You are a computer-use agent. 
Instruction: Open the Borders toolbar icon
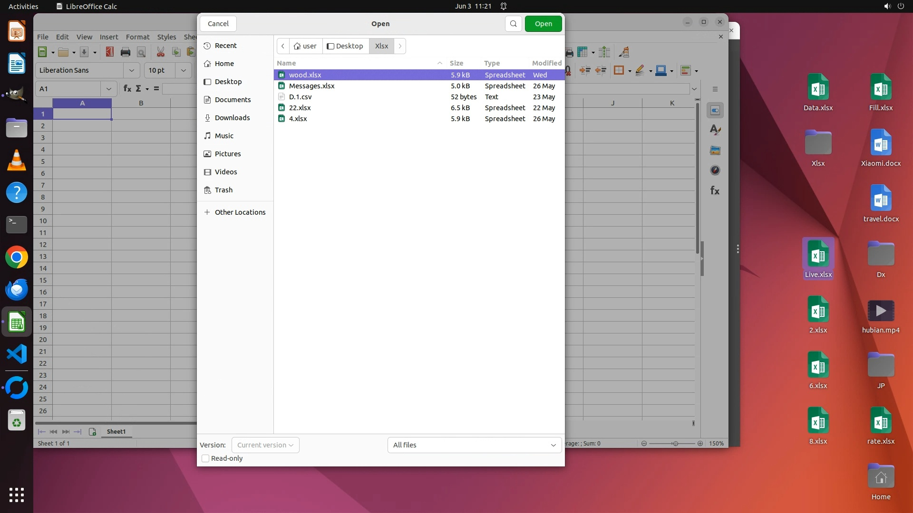point(619,71)
